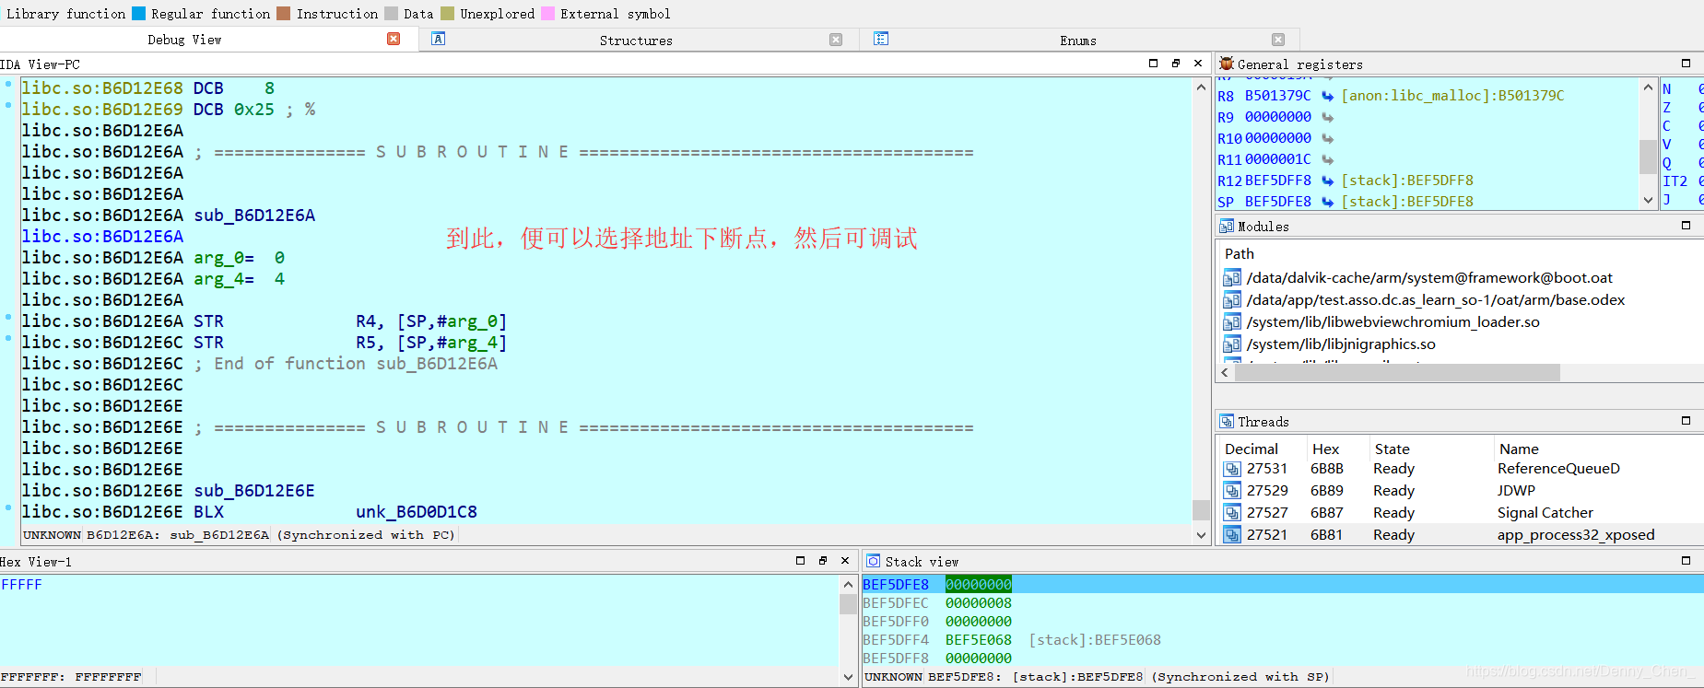Select the highlighted stack row BEF5DFE8

pyautogui.click(x=1283, y=585)
